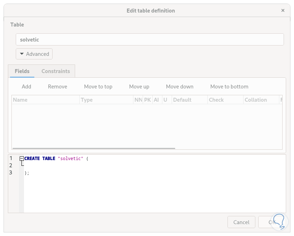Click Move to bottom

pos(229,87)
